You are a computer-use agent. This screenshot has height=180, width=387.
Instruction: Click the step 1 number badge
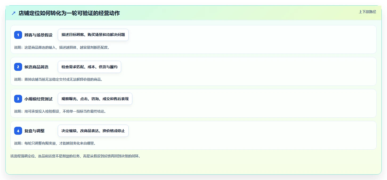click(x=18, y=35)
